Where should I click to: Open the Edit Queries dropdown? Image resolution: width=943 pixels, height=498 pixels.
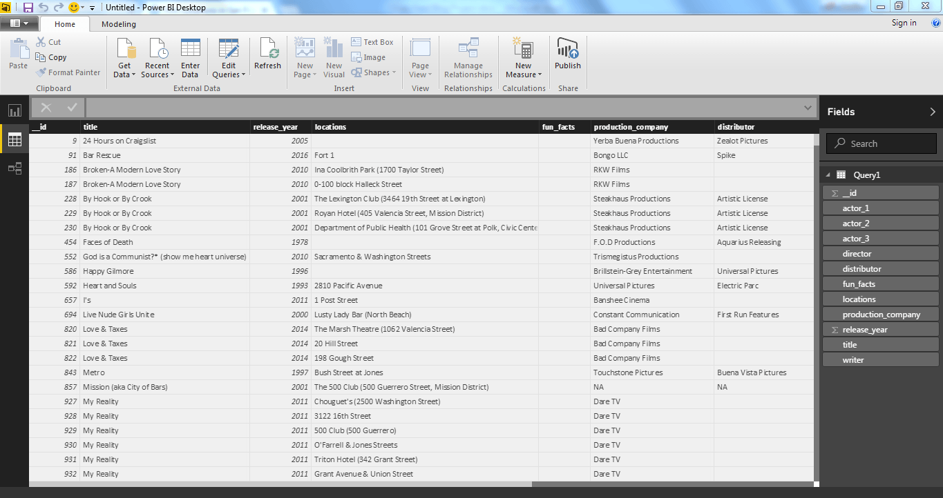tap(228, 74)
